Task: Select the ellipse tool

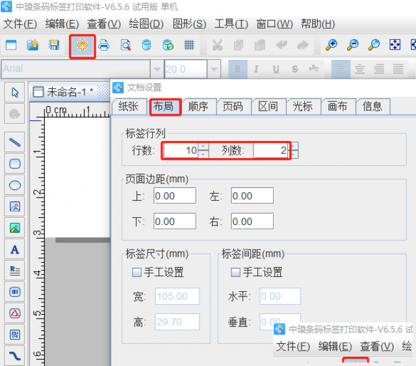Action: pos(15,185)
